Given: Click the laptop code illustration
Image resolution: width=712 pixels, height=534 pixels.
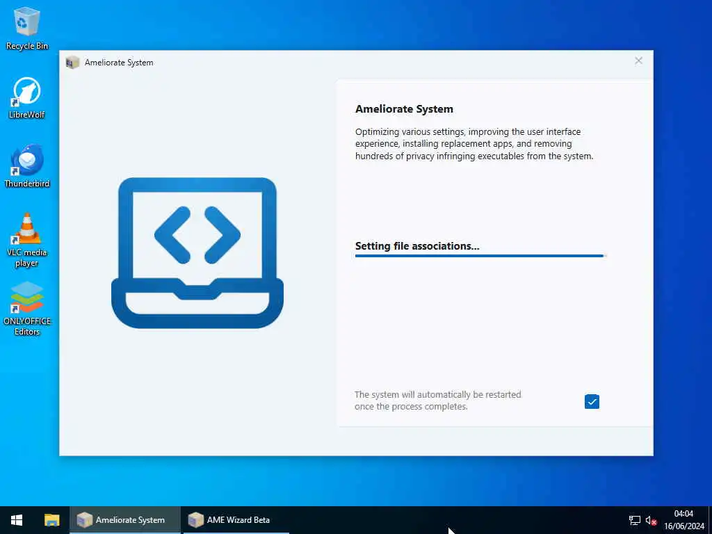Looking at the screenshot, I should coord(197,253).
